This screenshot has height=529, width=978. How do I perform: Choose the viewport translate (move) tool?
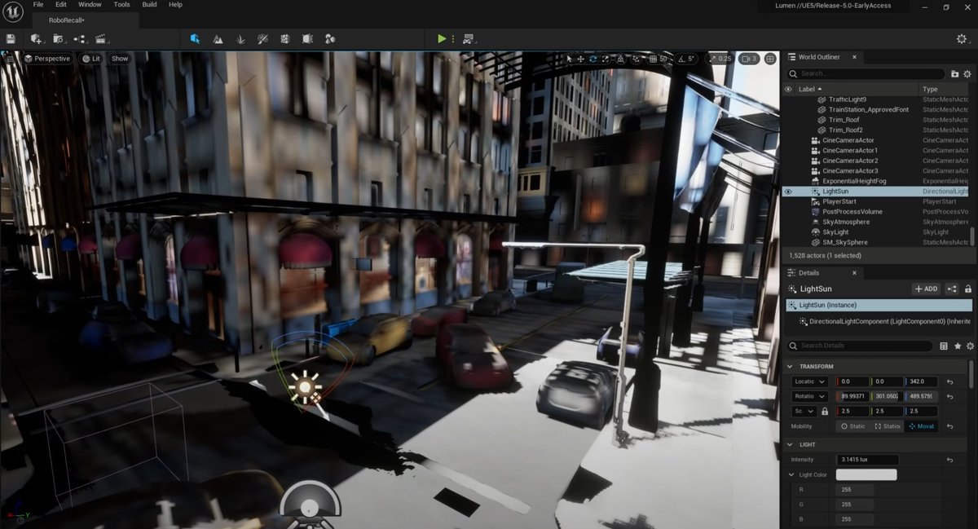(x=580, y=59)
